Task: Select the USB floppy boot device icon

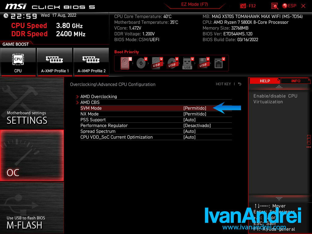Action: click(x=203, y=63)
